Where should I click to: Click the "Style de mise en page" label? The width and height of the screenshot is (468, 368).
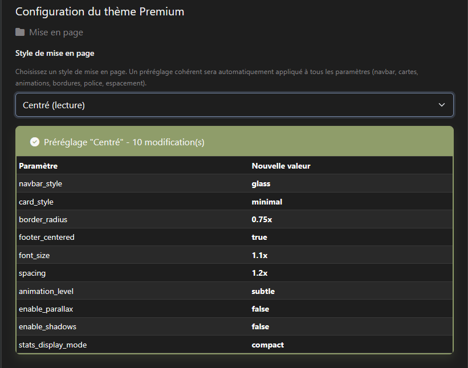tap(55, 54)
